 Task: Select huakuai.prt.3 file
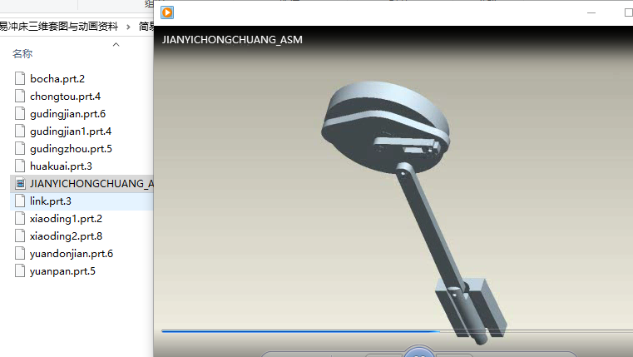[x=61, y=166]
